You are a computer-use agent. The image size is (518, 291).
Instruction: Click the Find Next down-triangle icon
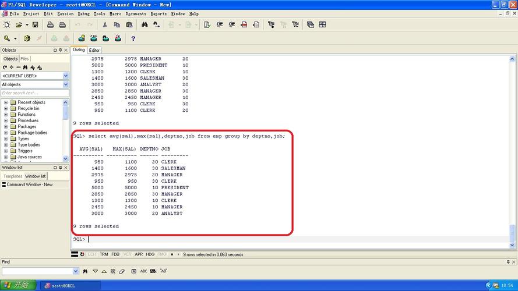pos(95,271)
